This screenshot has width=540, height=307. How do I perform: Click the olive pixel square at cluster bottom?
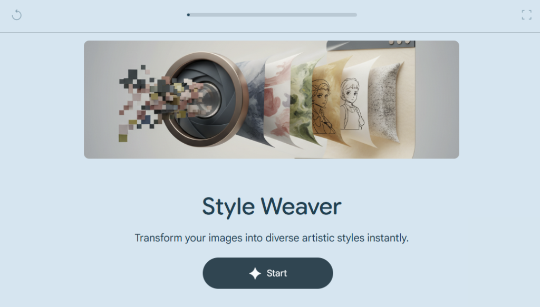(123, 138)
